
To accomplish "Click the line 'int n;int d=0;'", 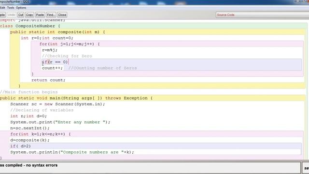I will tap(28, 116).
